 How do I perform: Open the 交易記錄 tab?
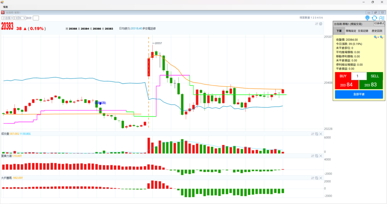coord(364,31)
